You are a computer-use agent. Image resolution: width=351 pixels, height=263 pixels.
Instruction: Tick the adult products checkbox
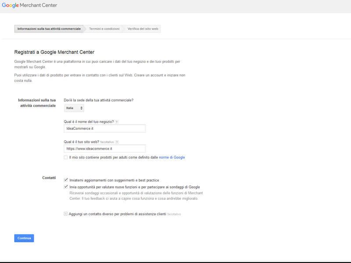[65, 157]
